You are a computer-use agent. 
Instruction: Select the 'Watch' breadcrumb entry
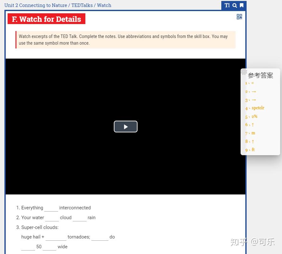105,5
